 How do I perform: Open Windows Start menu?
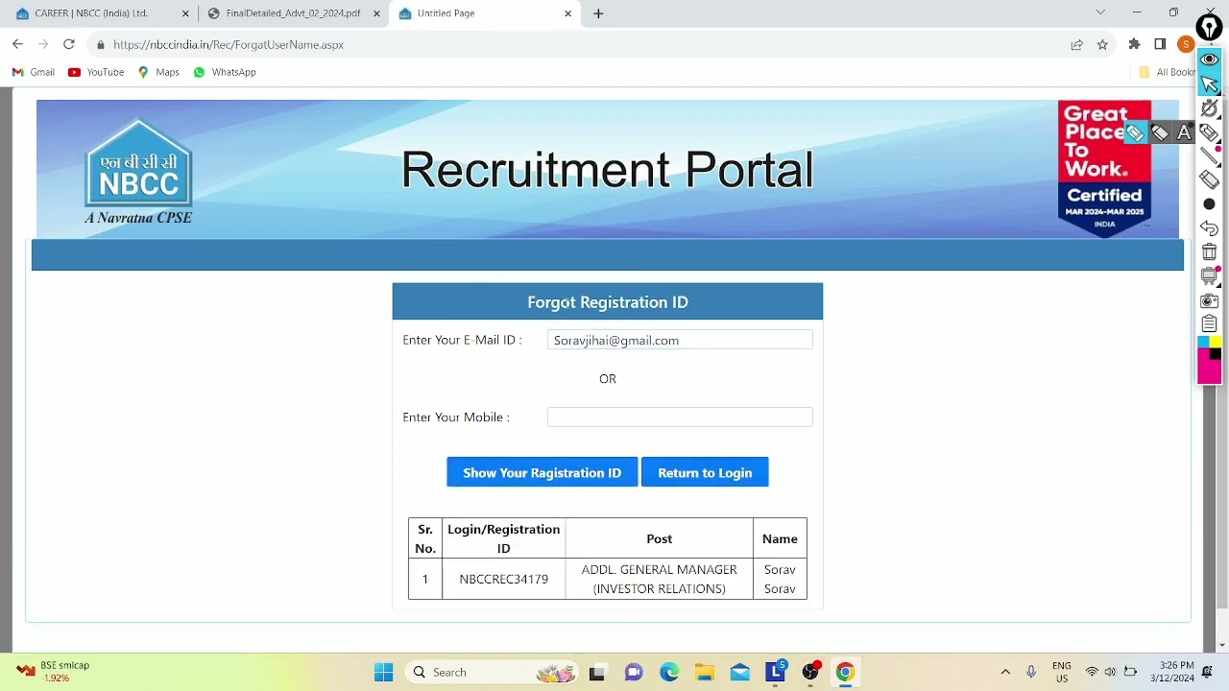383,672
